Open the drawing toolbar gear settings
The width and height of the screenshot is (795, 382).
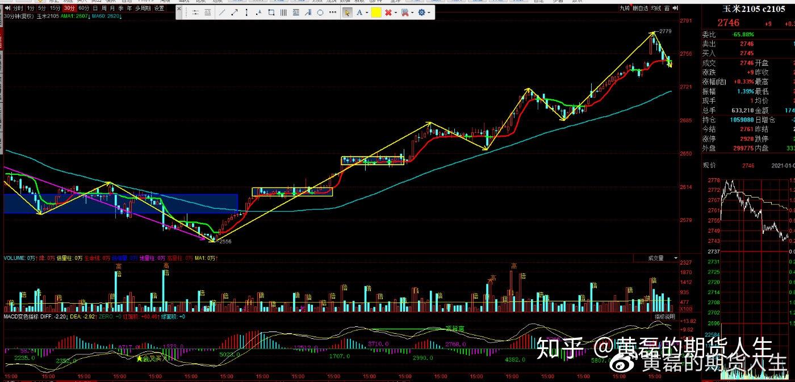tap(421, 12)
